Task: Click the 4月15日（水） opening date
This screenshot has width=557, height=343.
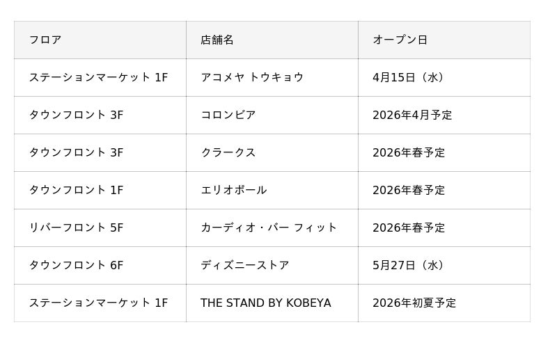Action: [408, 78]
